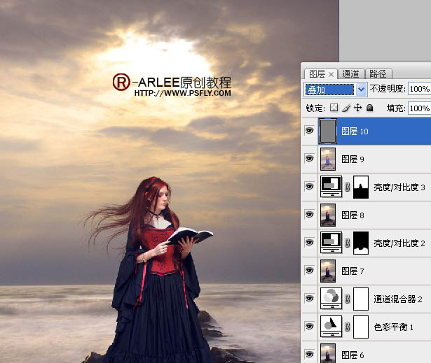Hide the 通道混合器 2 layer
Image resolution: width=431 pixels, height=363 pixels.
[309, 298]
